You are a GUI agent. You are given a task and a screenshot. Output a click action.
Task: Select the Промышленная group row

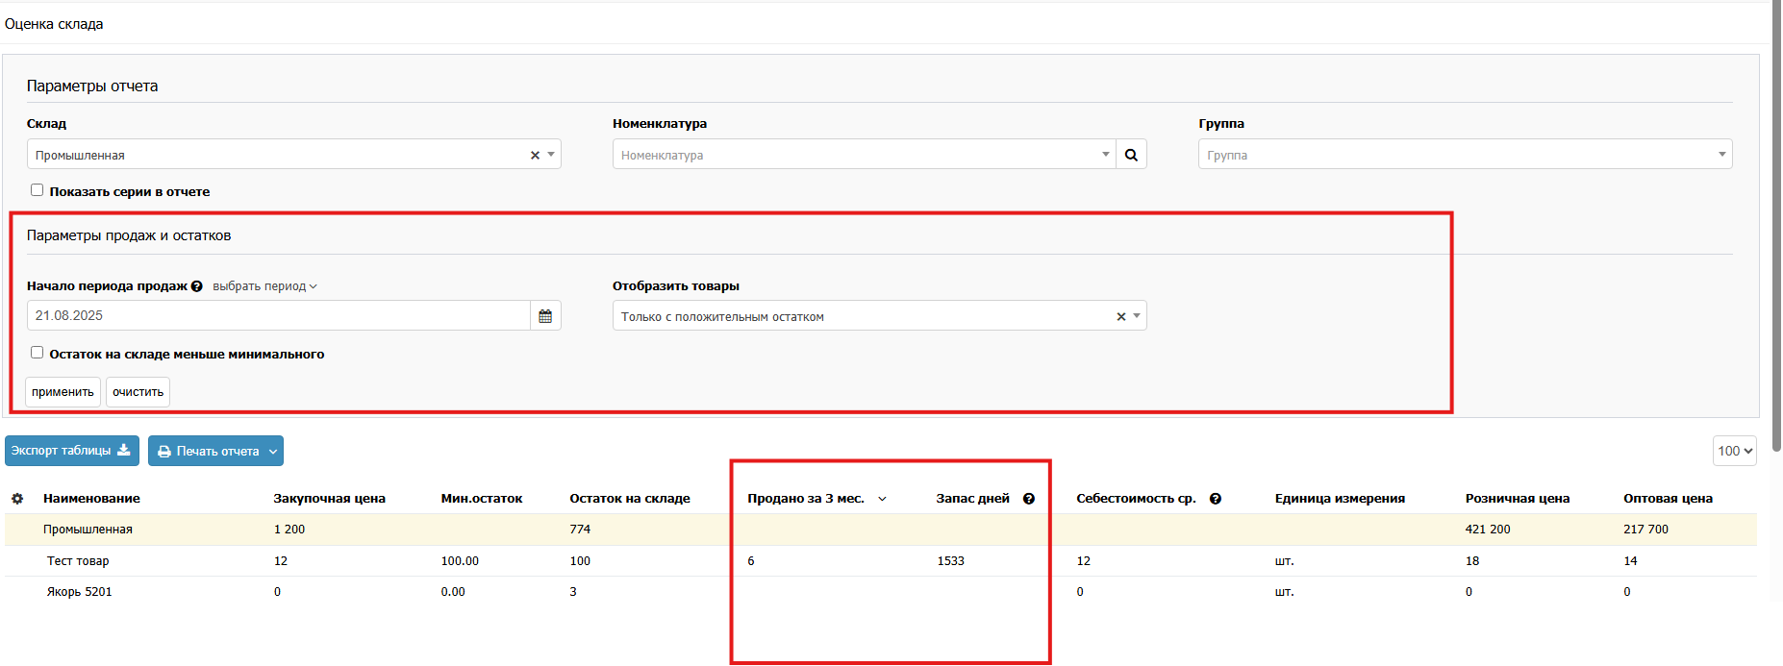pos(880,530)
